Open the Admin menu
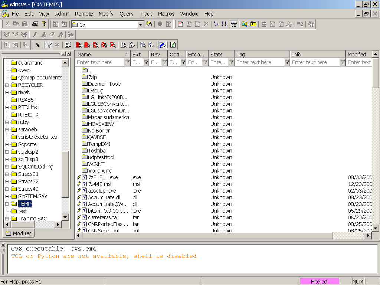 [62, 14]
